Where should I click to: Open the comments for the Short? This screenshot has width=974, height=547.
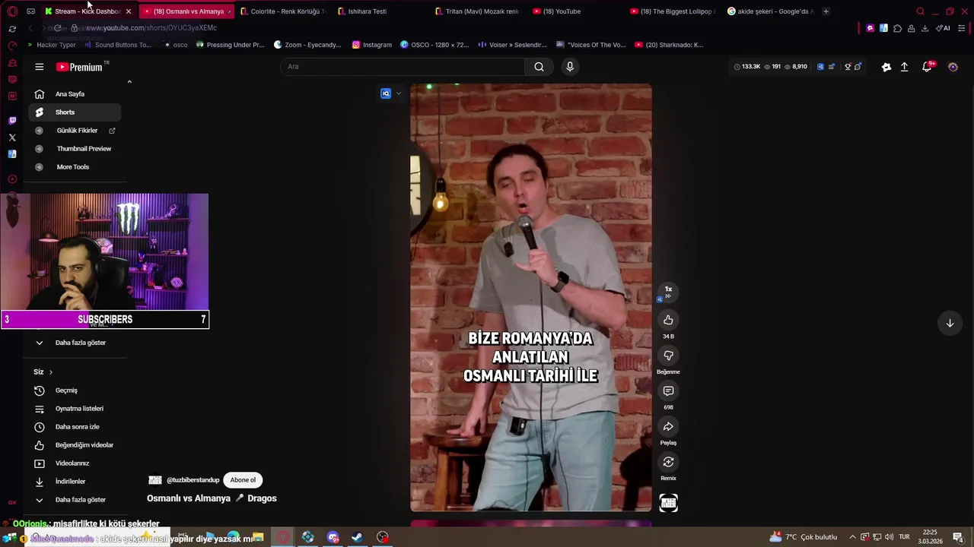click(x=668, y=391)
